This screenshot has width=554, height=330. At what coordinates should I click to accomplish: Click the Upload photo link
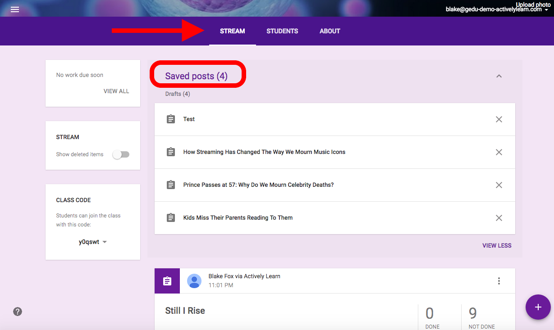tap(533, 5)
